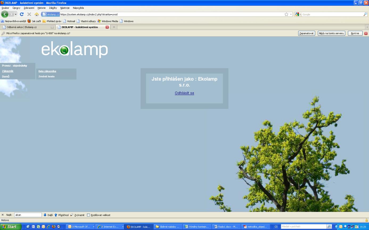Open the Data zákazníka submenu link
Viewport: 369px width, 230px height.
(x=47, y=71)
